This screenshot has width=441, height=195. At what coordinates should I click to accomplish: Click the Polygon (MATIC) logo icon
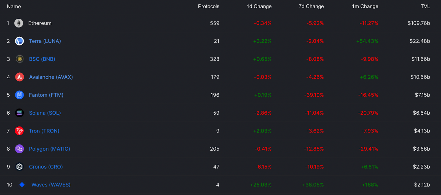(x=19, y=149)
